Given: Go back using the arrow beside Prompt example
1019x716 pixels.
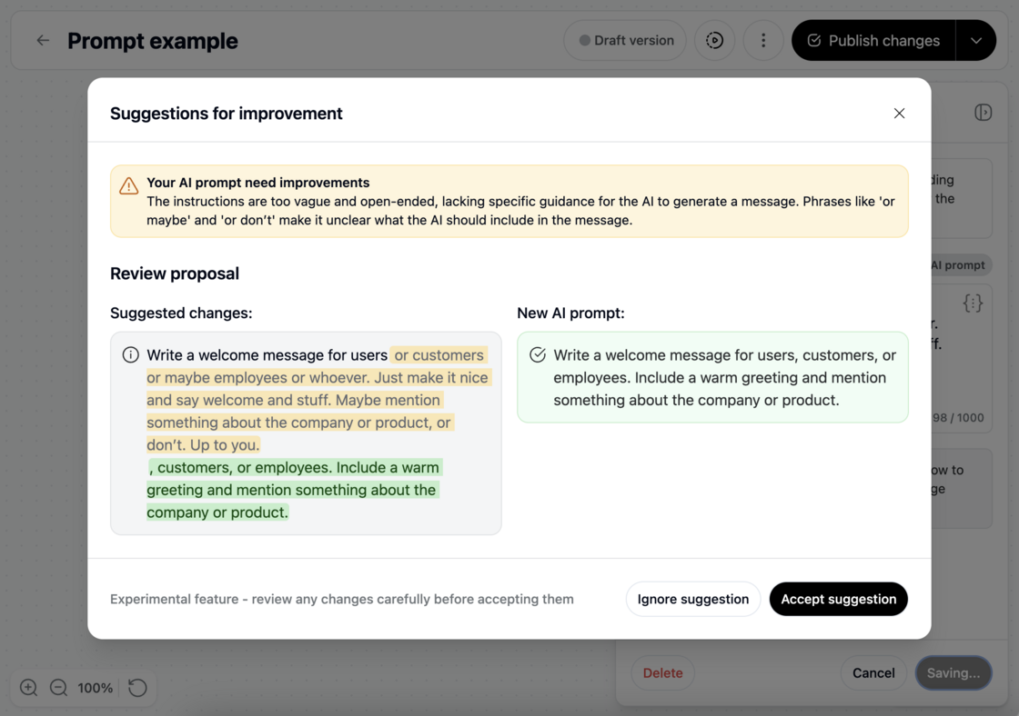Looking at the screenshot, I should pyautogui.click(x=43, y=40).
